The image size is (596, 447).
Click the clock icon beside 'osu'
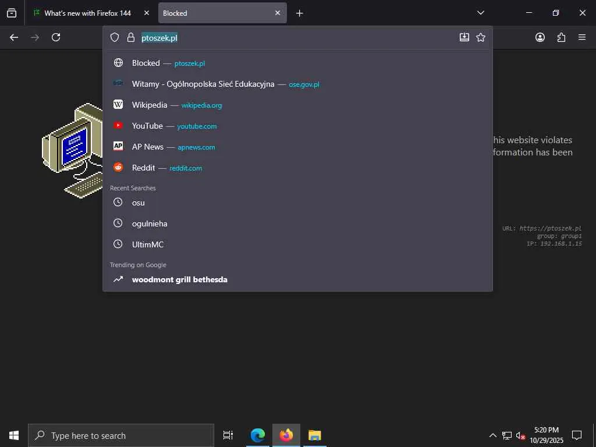click(x=118, y=202)
